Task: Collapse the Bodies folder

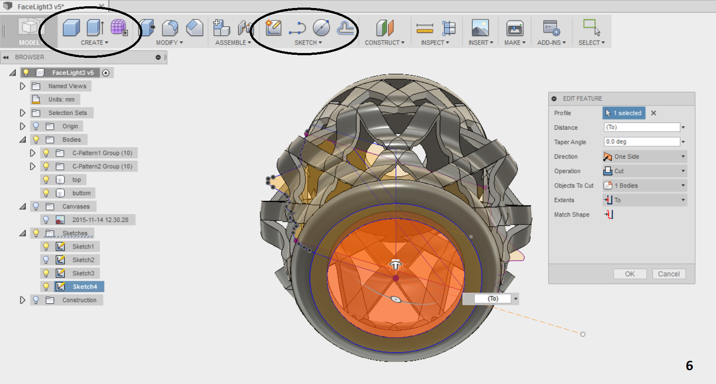Action: click(x=22, y=139)
